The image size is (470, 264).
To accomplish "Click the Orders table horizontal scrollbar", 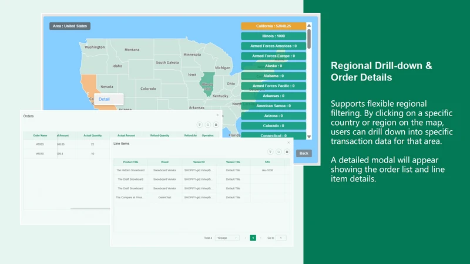I will point(90,209).
